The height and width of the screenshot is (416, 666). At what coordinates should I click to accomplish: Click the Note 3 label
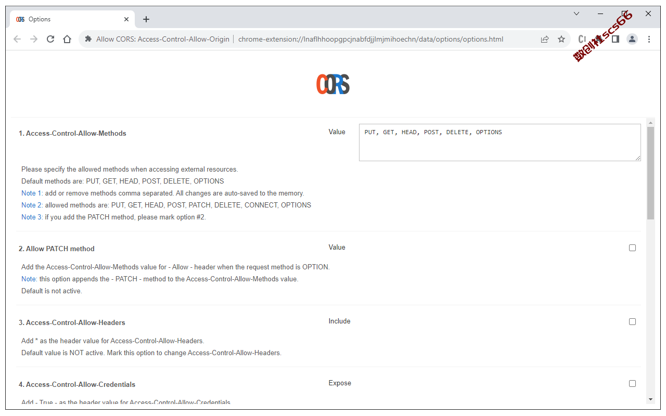(x=32, y=217)
